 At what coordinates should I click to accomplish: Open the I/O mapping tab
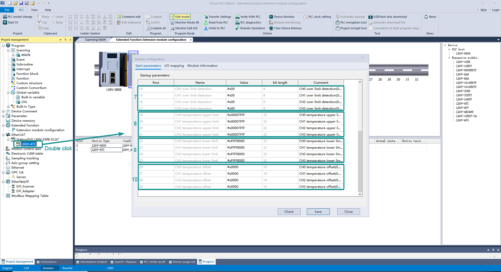174,66
